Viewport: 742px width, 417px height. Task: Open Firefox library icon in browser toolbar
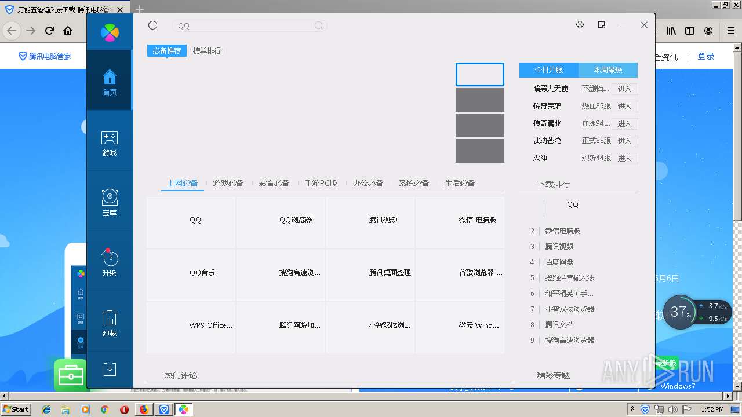click(671, 31)
